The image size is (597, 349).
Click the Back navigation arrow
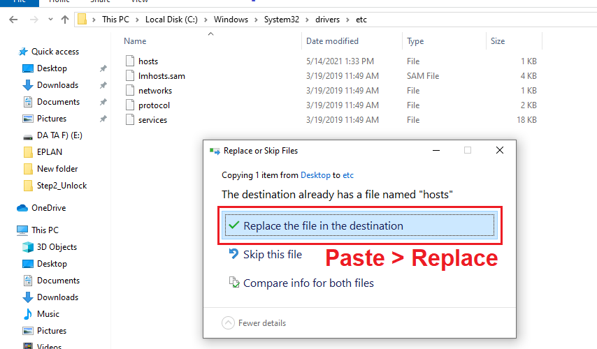tap(13, 20)
